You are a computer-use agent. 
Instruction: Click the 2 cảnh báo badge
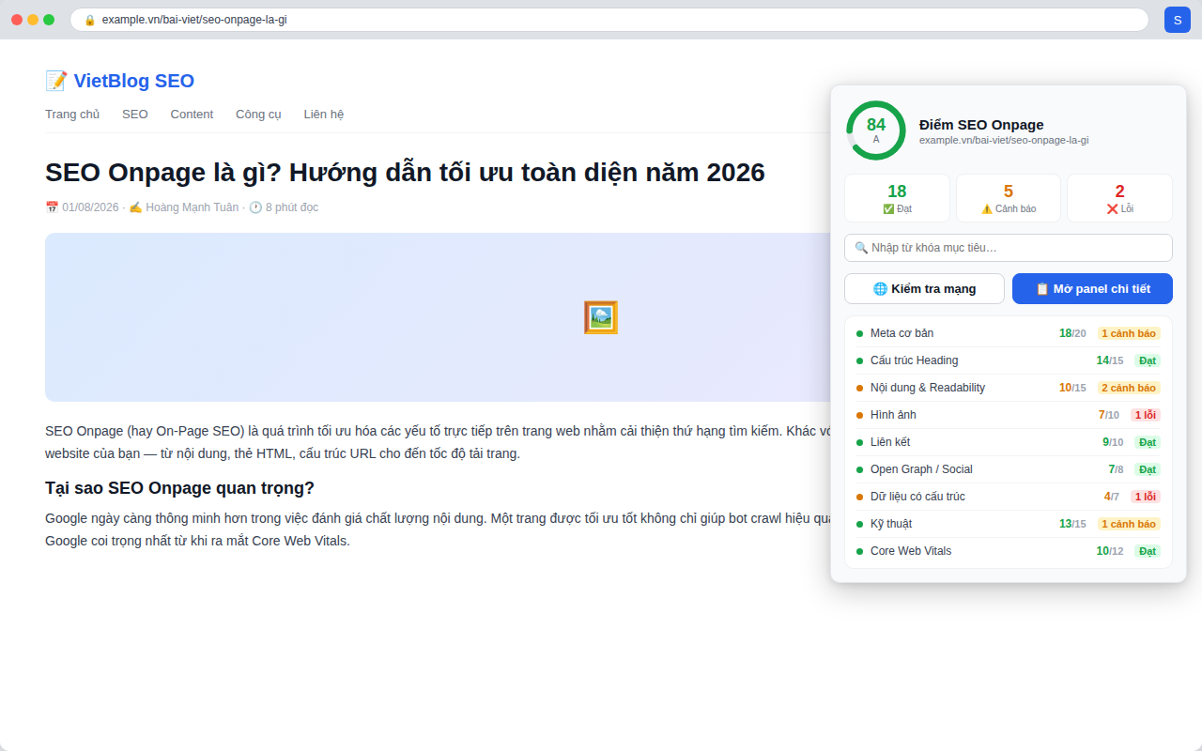1129,388
